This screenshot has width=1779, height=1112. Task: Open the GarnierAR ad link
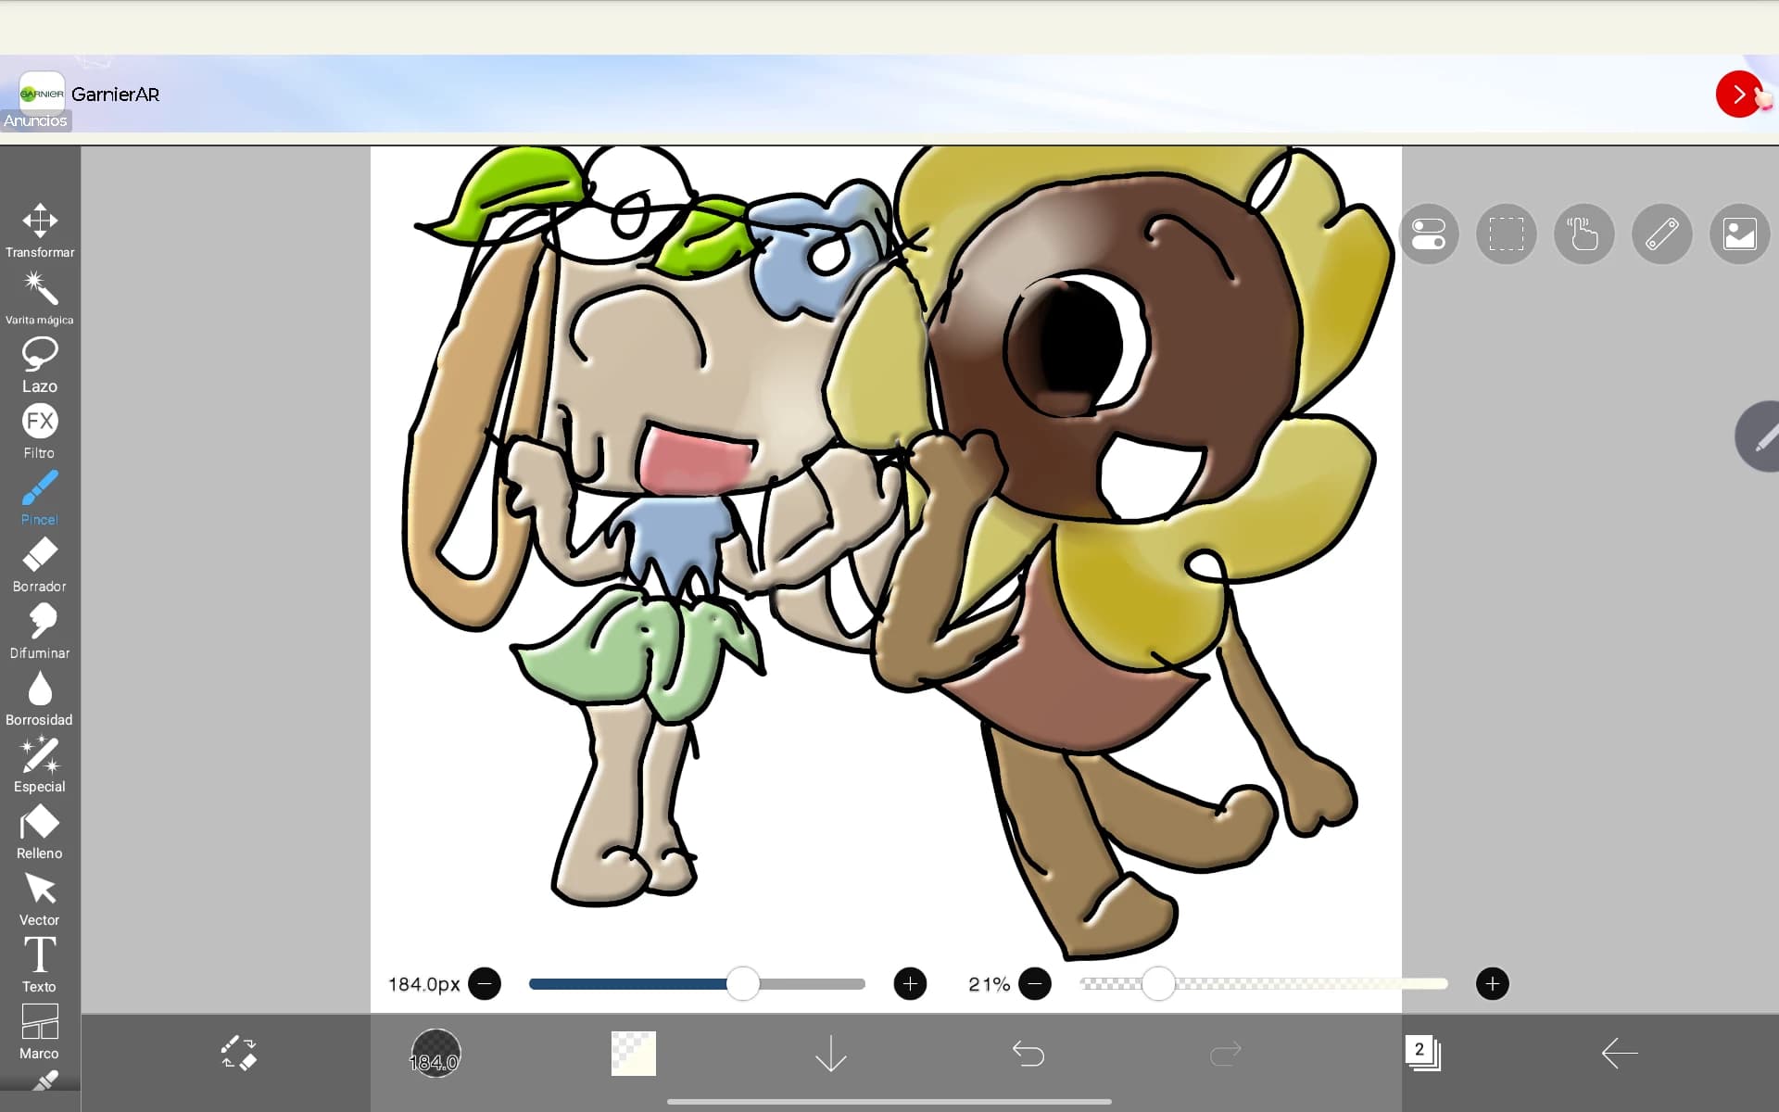tap(115, 95)
